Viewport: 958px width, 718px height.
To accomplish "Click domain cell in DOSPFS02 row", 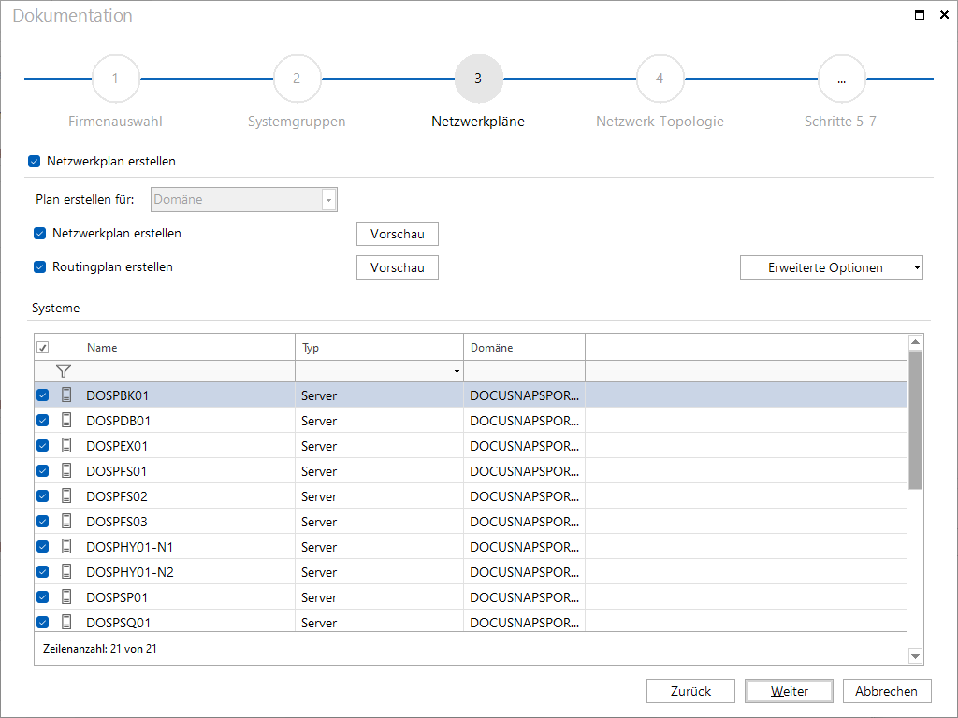I will (524, 496).
